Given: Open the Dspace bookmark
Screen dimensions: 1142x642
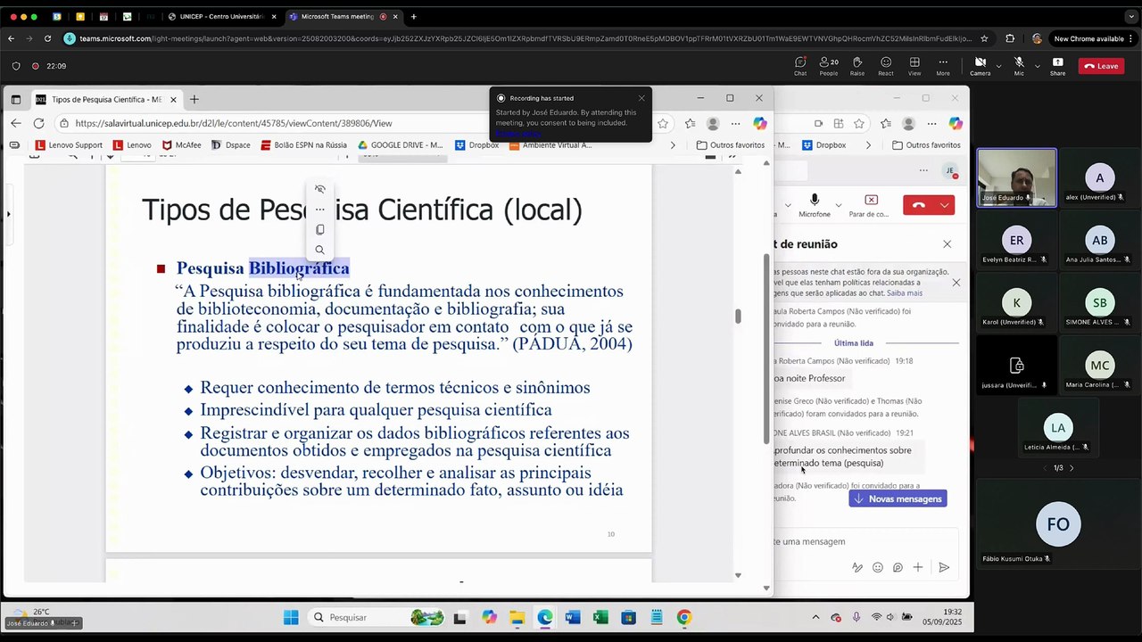Looking at the screenshot, I should 231,144.
